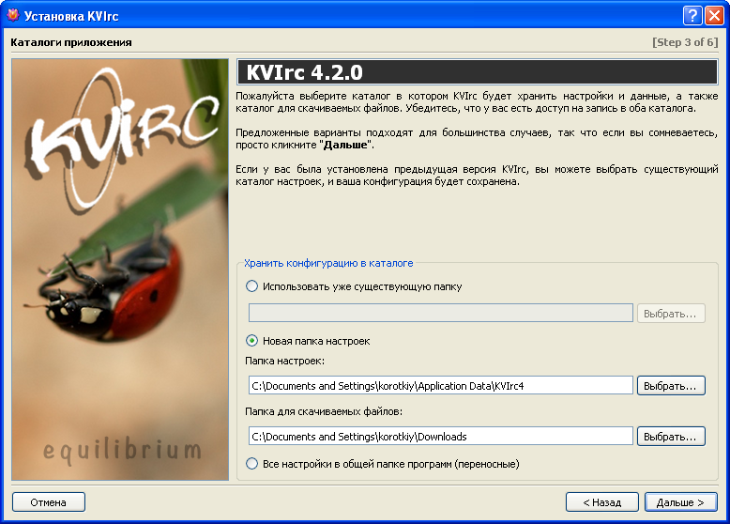Click the disabled Выбрать button for existing folder
The width and height of the screenshot is (730, 524).
pos(671,314)
